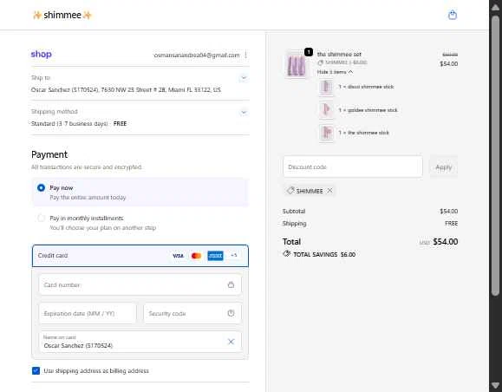The width and height of the screenshot is (502, 392).
Task: Clear the Name on card field
Action: [231, 342]
